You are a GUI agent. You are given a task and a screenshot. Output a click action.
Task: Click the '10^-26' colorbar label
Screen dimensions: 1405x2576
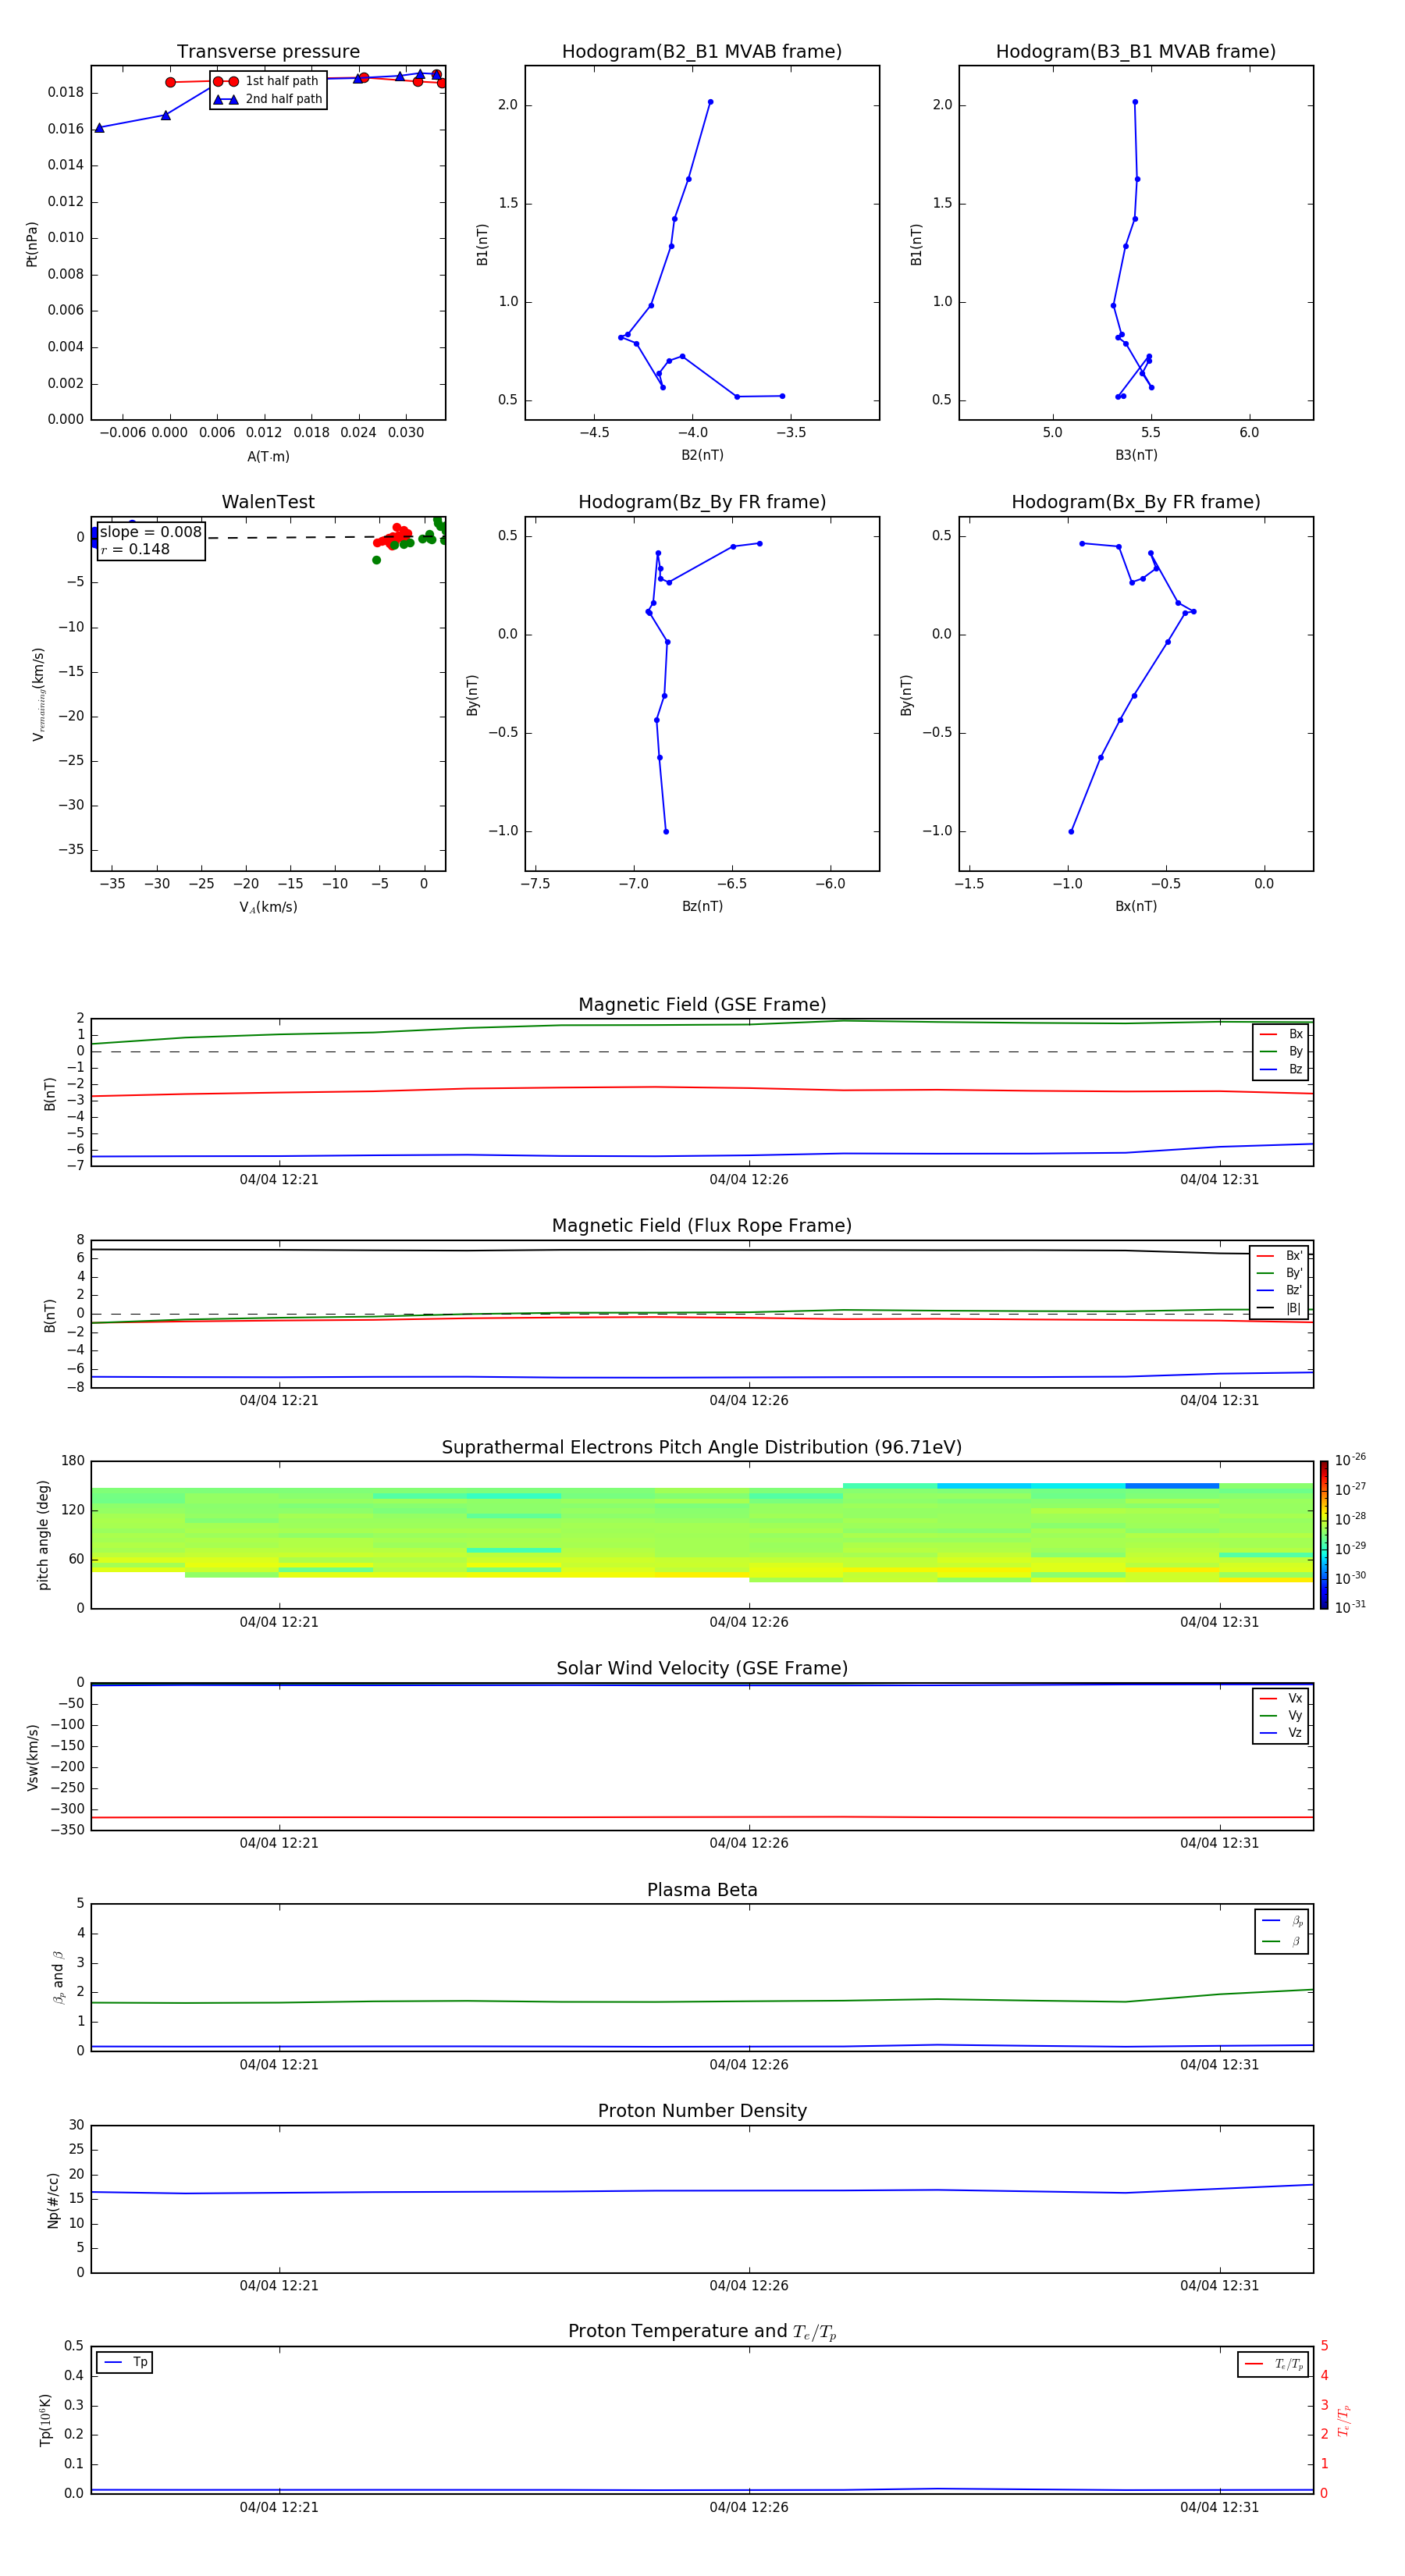(x=1350, y=1460)
